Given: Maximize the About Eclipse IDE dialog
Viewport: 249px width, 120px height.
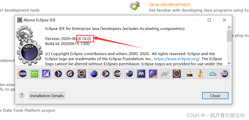Looking at the screenshot, I should pyautogui.click(x=209, y=20).
